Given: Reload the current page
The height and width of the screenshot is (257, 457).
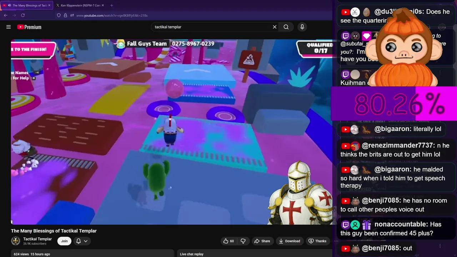Looking at the screenshot, I should click(23, 15).
